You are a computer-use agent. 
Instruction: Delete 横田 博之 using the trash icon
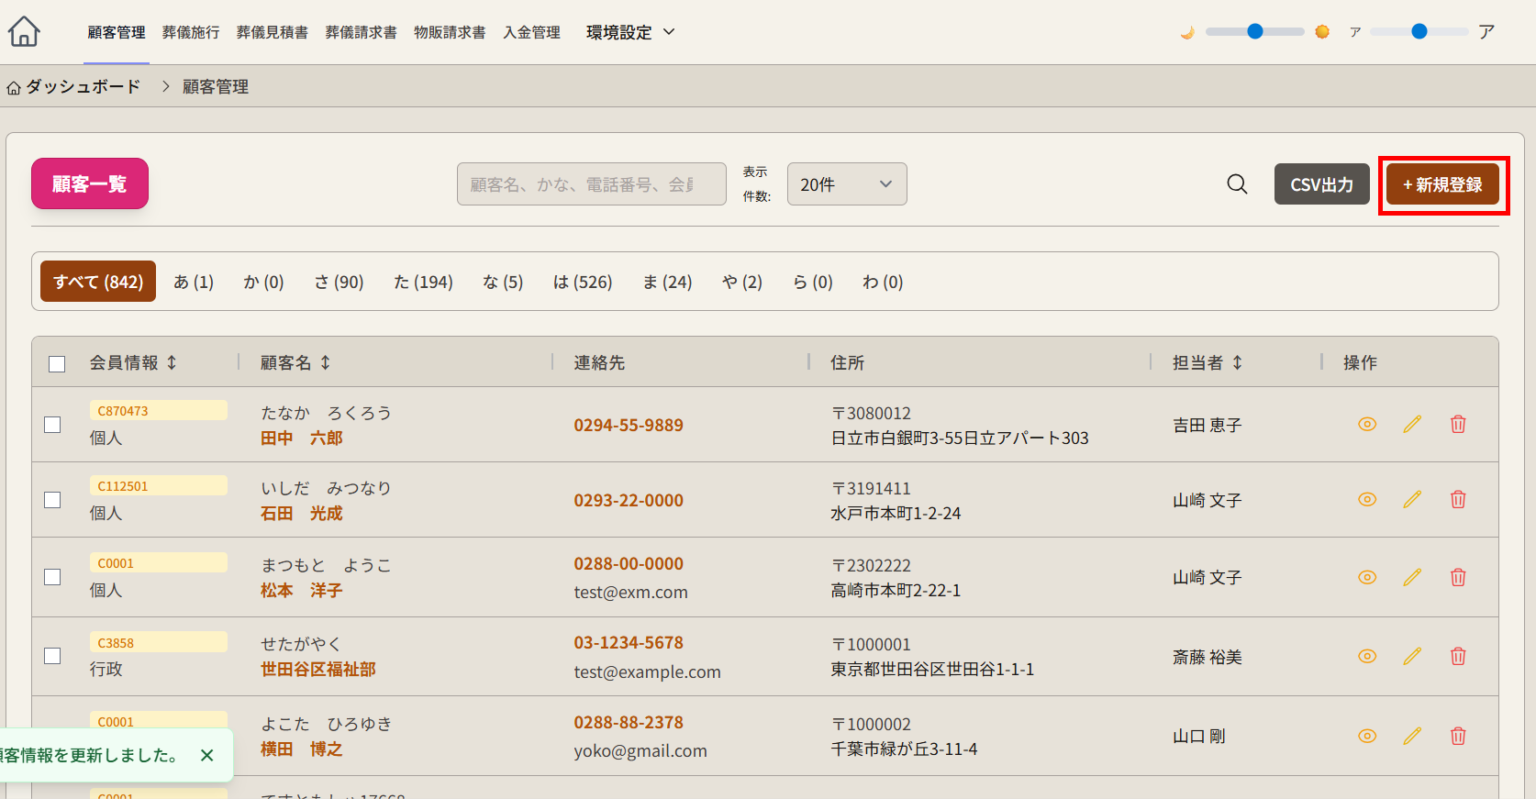1457,736
